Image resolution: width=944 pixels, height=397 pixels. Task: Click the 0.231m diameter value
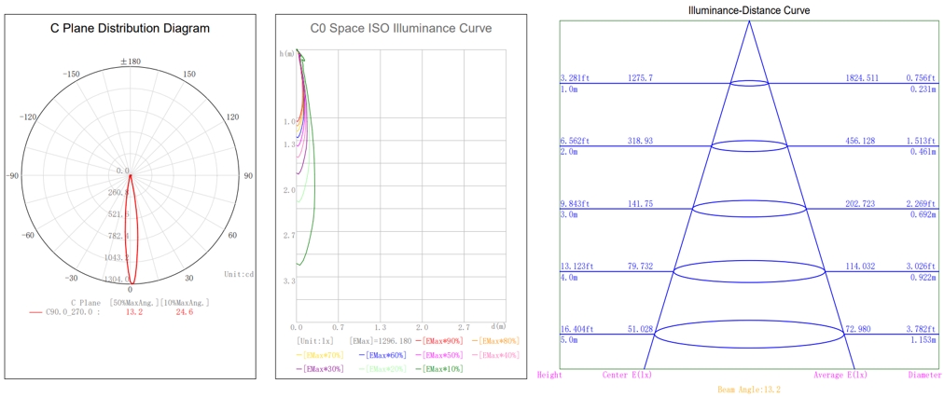click(x=924, y=89)
